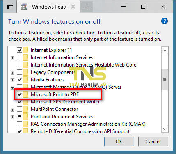Select Print and Document Services label
This screenshot has height=154, width=176.
(62, 117)
